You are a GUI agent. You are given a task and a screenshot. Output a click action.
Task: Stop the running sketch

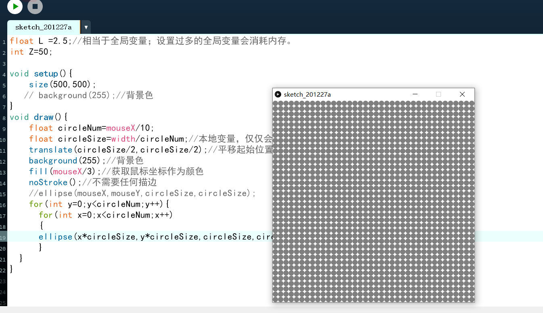pyautogui.click(x=35, y=6)
